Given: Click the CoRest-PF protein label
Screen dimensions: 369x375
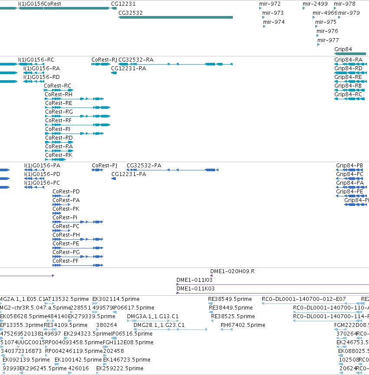Looking at the screenshot, I should point(65,261).
